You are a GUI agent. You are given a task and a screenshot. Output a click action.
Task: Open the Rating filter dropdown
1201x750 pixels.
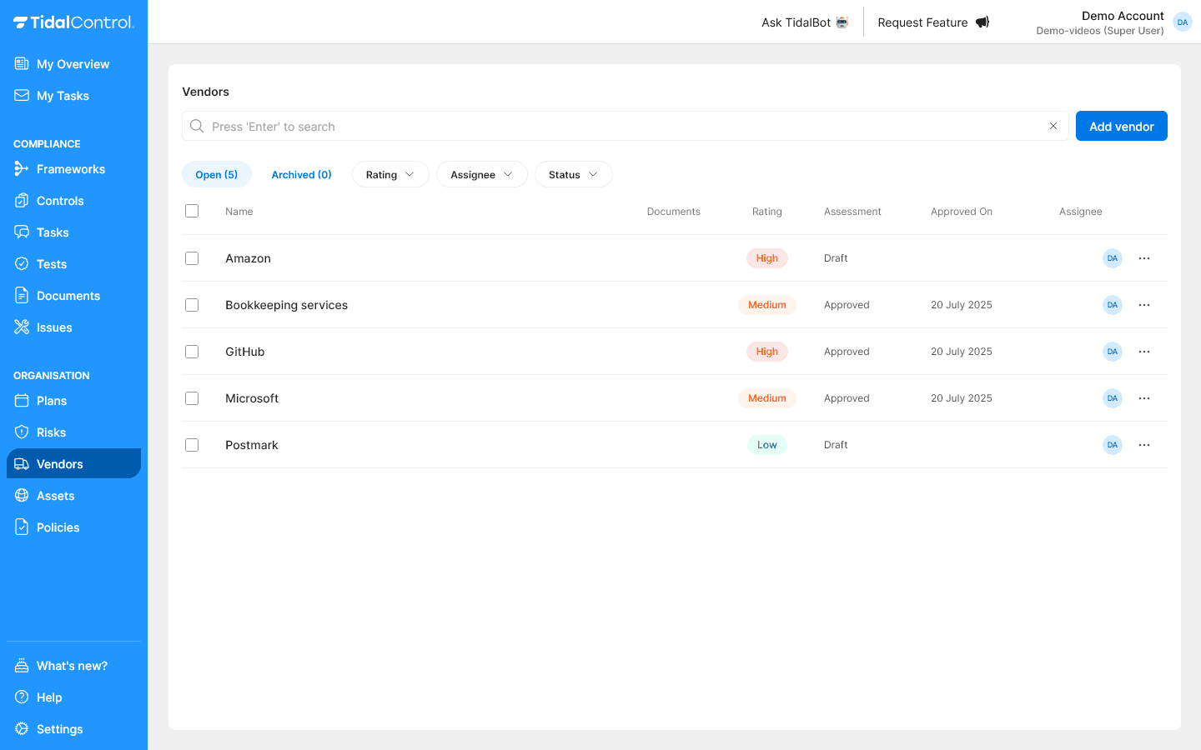click(390, 174)
